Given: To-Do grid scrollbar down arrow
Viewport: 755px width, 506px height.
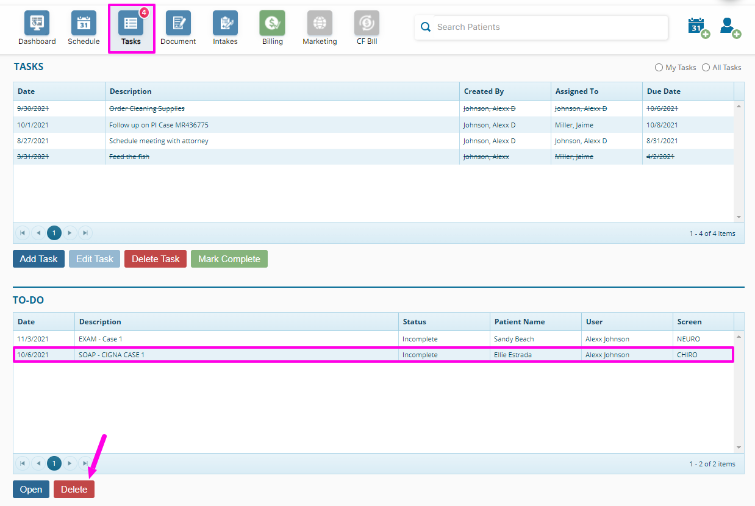Looking at the screenshot, I should [x=739, y=447].
